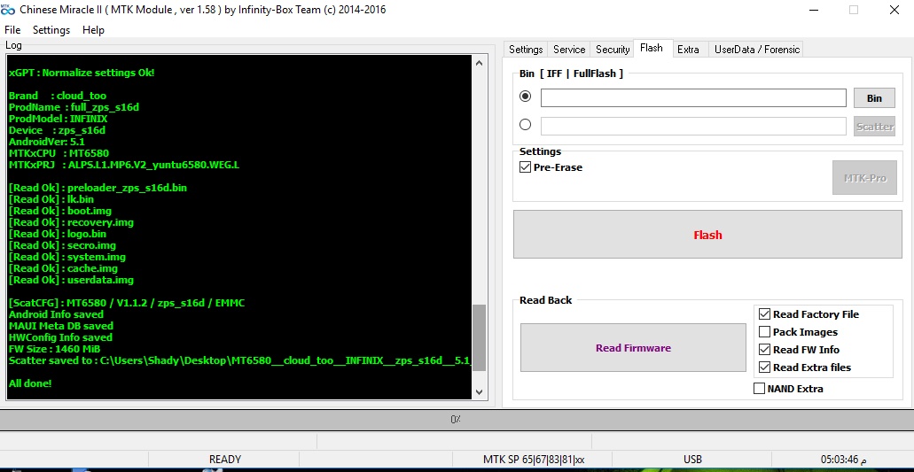Click the '[Read Ok] : recovery.img' log line
914x472 pixels.
click(x=71, y=222)
